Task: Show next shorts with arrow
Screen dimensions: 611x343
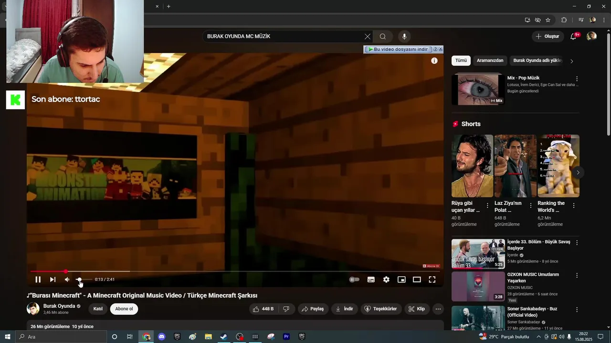Action: 578,172
